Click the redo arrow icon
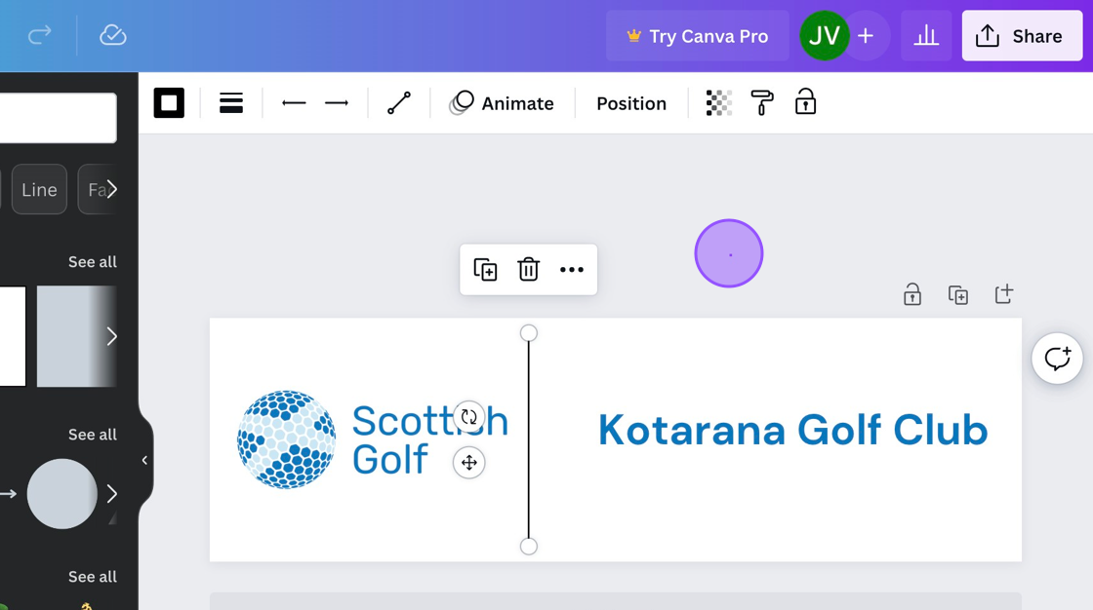The image size is (1093, 610). (x=40, y=35)
